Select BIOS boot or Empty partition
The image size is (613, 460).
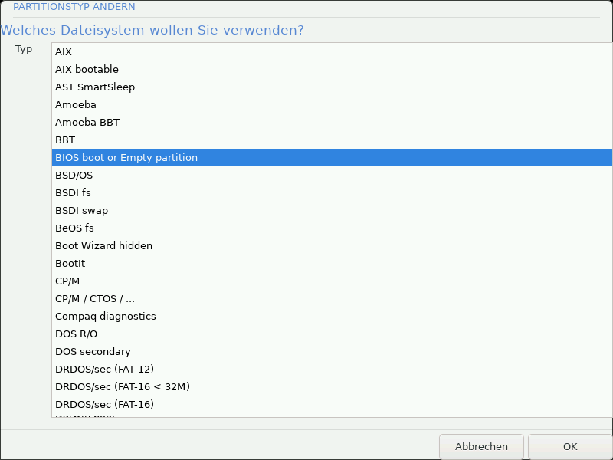pos(126,157)
